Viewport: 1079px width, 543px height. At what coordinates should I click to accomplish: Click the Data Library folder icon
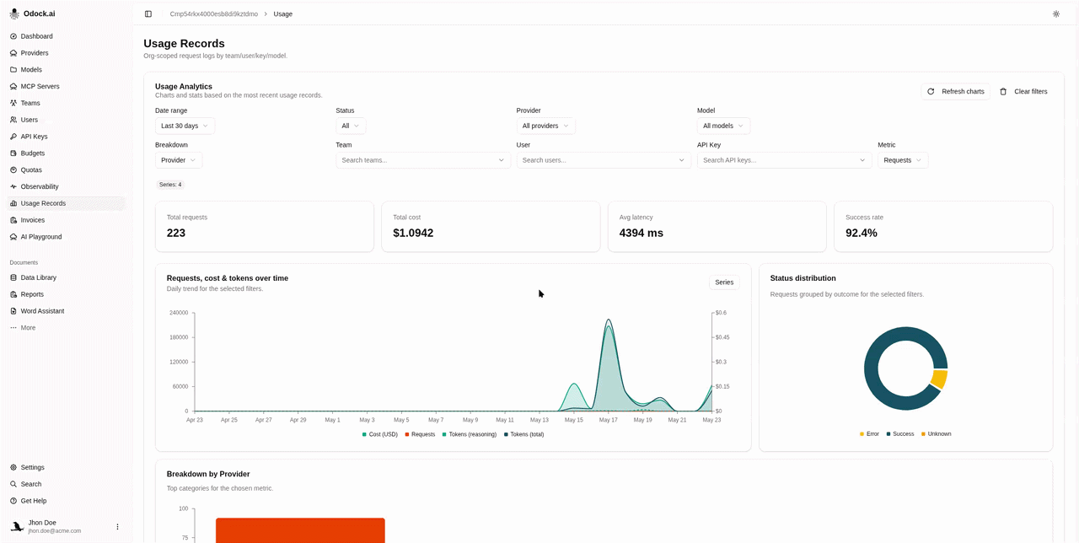pyautogui.click(x=13, y=277)
